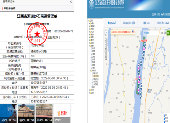Collapse the expanded 樟树市 tree folder

[91, 71]
